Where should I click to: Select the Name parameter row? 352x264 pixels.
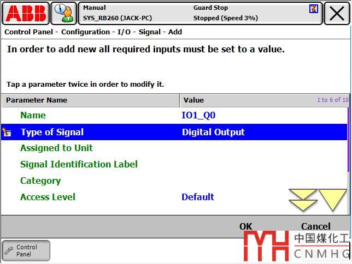click(x=174, y=116)
